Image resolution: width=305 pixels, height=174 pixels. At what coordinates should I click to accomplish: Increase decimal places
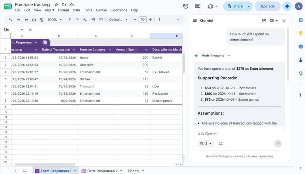(93, 20)
